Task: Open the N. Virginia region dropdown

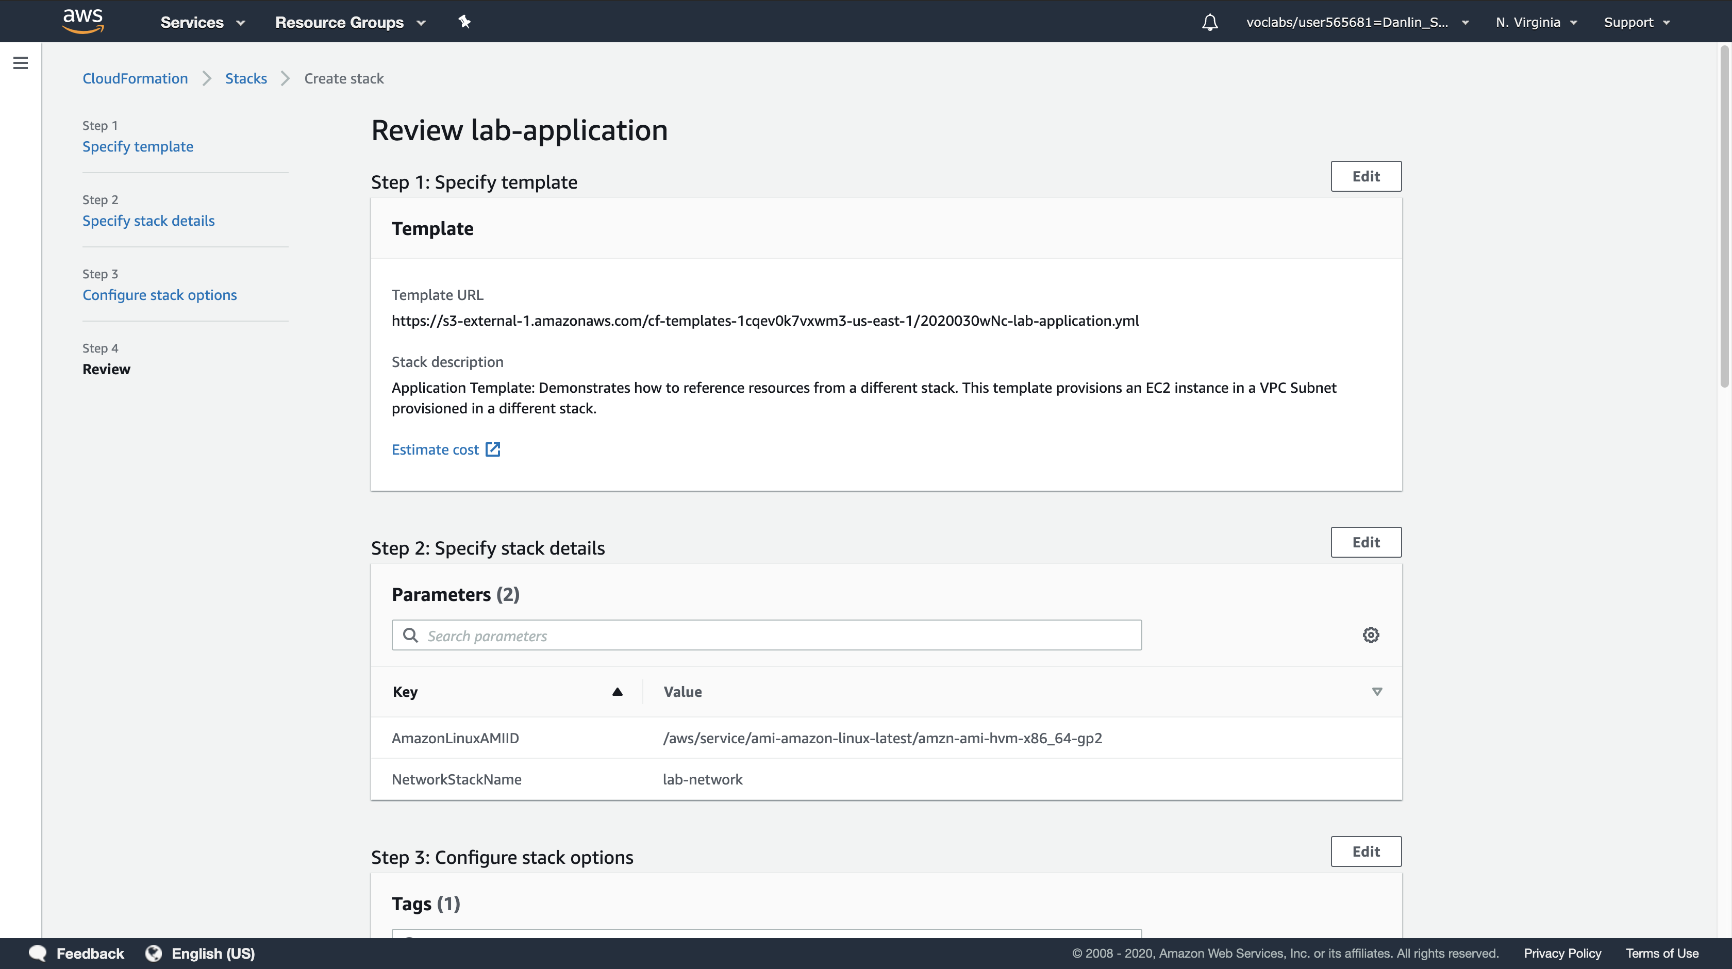Action: click(x=1536, y=22)
